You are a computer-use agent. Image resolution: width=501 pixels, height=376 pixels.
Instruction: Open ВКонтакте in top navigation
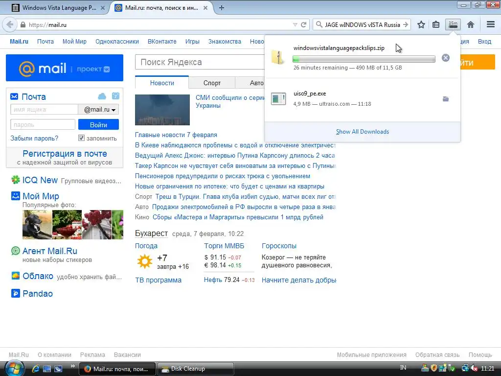click(162, 42)
